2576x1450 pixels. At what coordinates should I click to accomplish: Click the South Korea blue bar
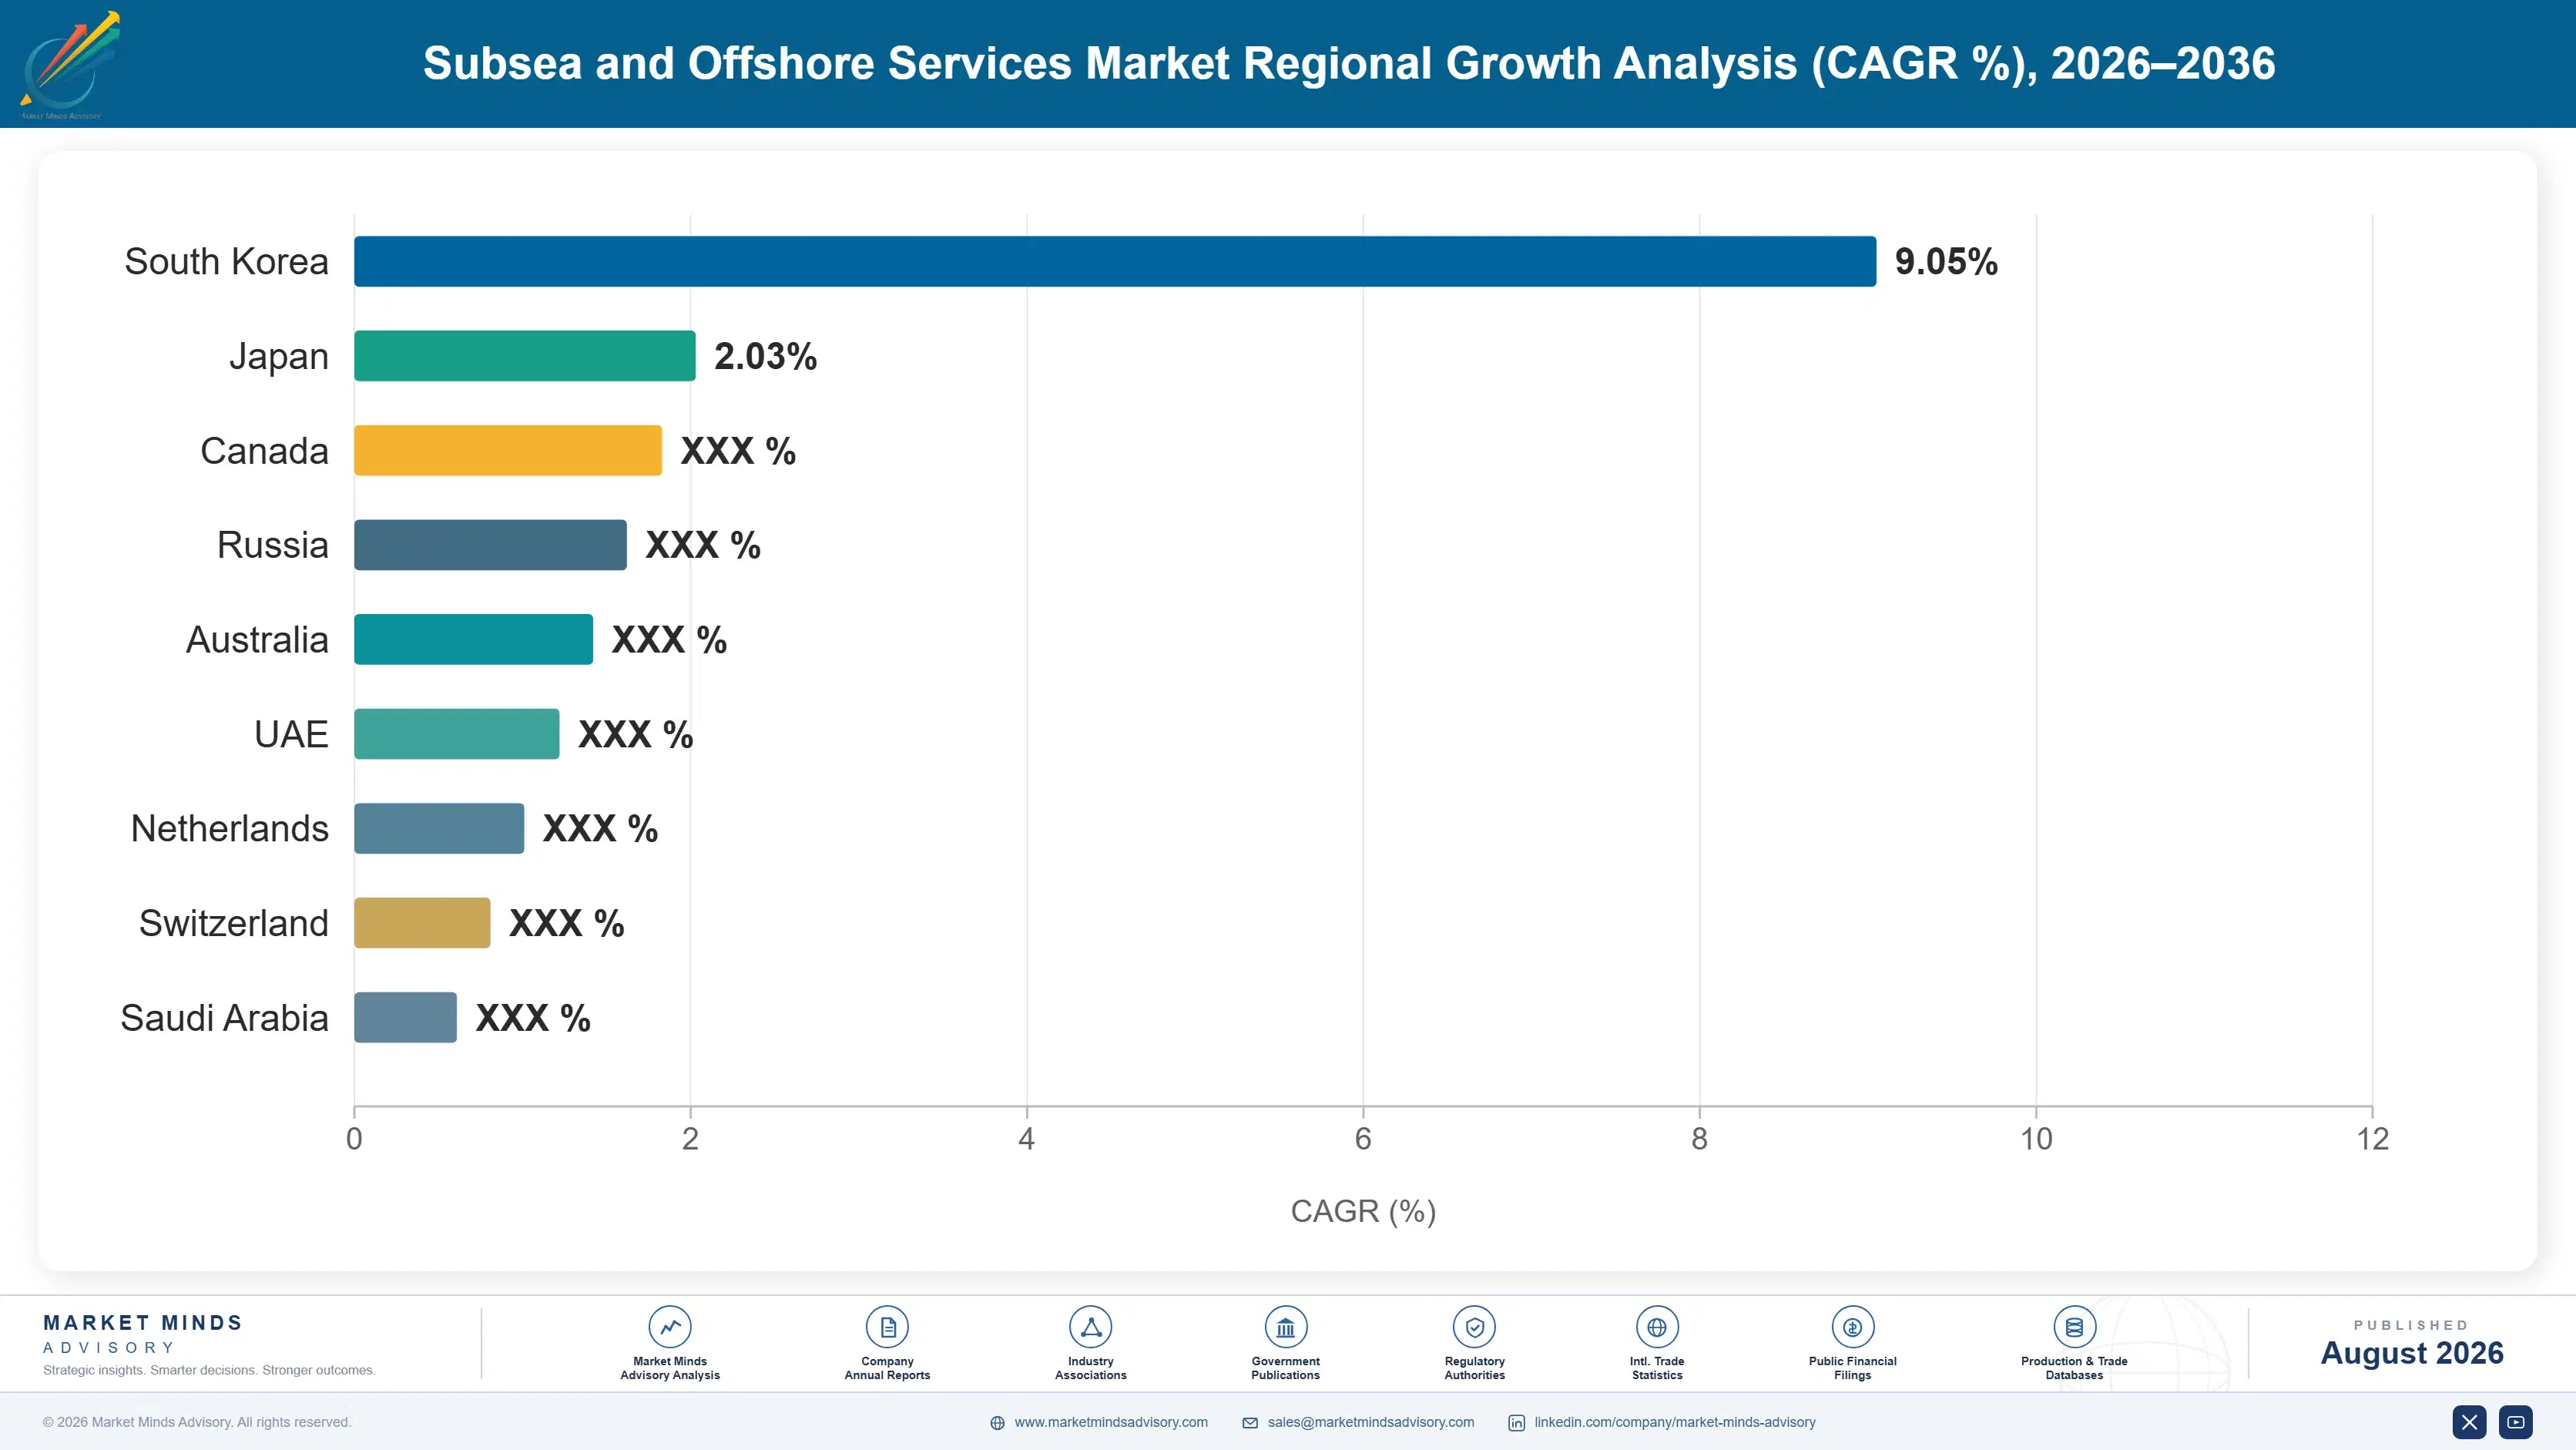pyautogui.click(x=1115, y=262)
